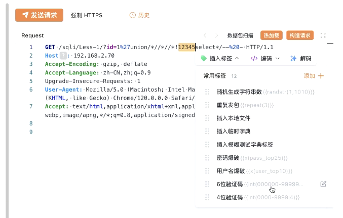Grab drag handle of 6位验证码 row
Screen dimensions: 343x218
coord(207,184)
